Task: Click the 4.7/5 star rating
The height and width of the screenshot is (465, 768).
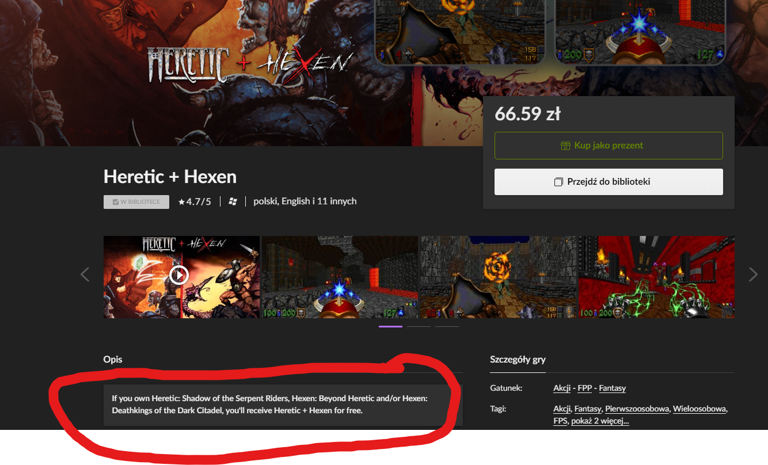Action: (195, 201)
